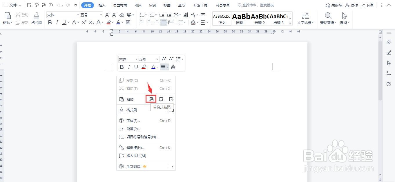395x182 pixels.
Task: Click the ribbon Paste icon
Action: 7,16
